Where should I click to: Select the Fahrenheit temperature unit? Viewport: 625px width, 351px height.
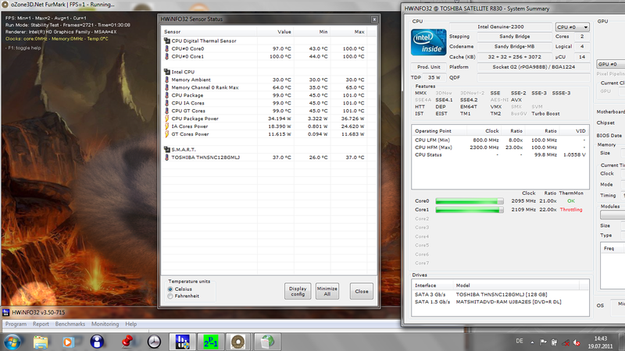pos(170,296)
